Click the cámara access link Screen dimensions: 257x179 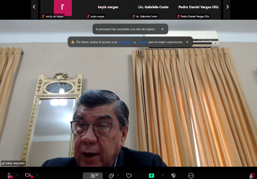(142, 42)
